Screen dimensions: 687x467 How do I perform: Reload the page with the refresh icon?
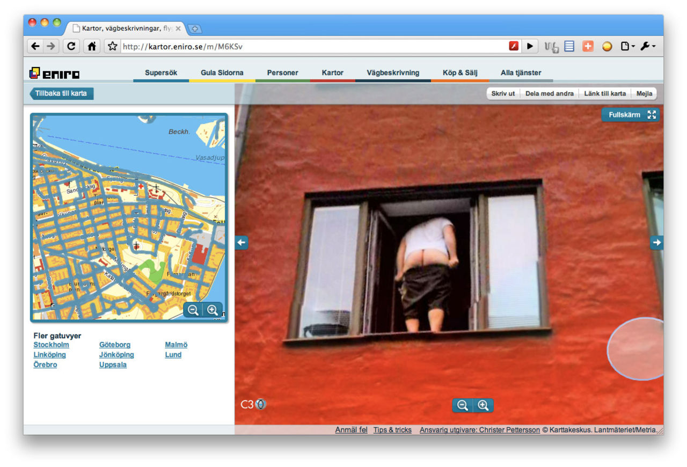tap(71, 46)
